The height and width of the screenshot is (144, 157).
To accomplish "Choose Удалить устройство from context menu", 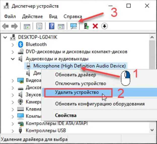I will 77,92.
